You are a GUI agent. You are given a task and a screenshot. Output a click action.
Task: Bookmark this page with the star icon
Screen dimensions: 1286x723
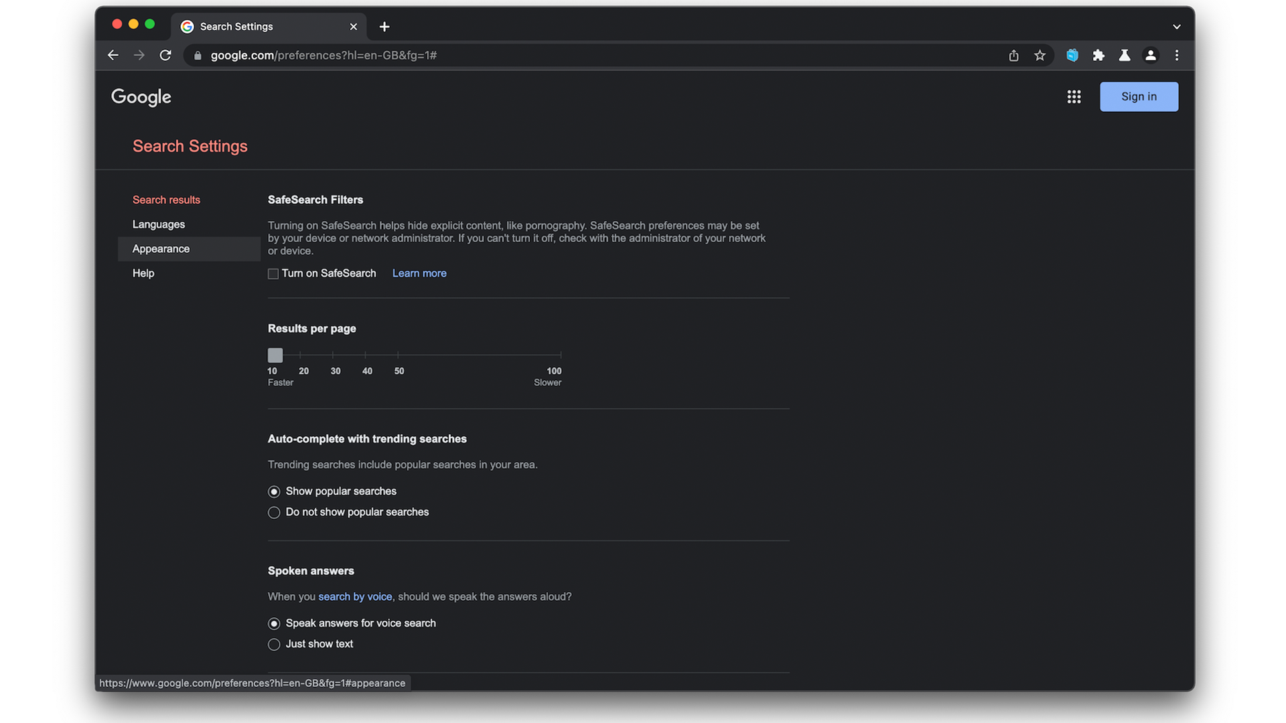point(1040,56)
